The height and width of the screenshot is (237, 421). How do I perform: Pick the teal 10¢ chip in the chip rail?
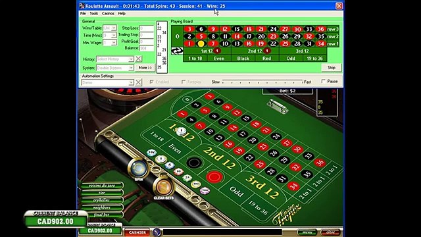pyautogui.click(x=152, y=153)
